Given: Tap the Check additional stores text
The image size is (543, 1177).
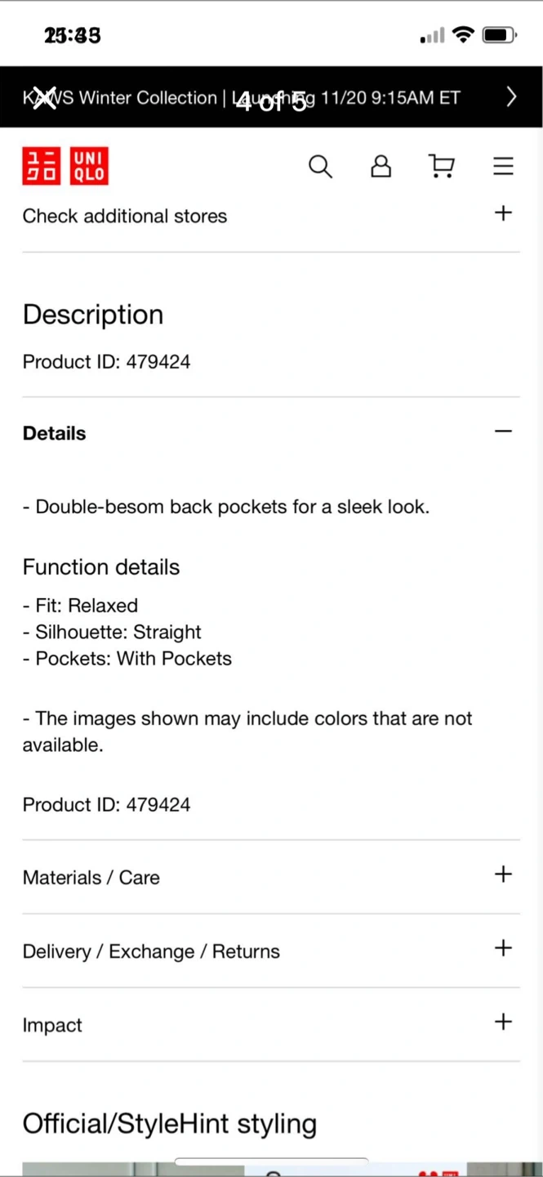Looking at the screenshot, I should click(x=125, y=216).
